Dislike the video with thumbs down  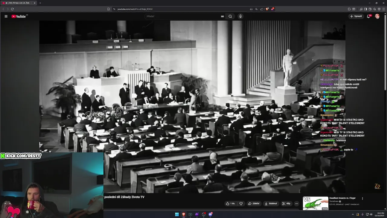point(241,203)
